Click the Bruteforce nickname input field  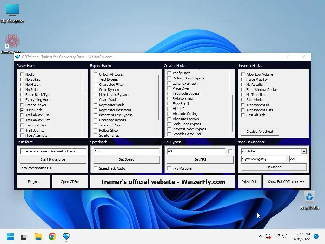[x=53, y=151]
